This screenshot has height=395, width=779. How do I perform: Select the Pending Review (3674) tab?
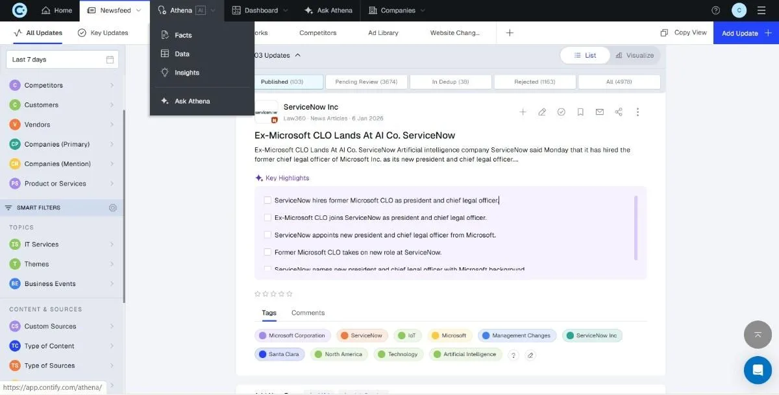(x=366, y=82)
